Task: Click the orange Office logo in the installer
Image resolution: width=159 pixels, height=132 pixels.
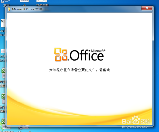Action: (61, 54)
